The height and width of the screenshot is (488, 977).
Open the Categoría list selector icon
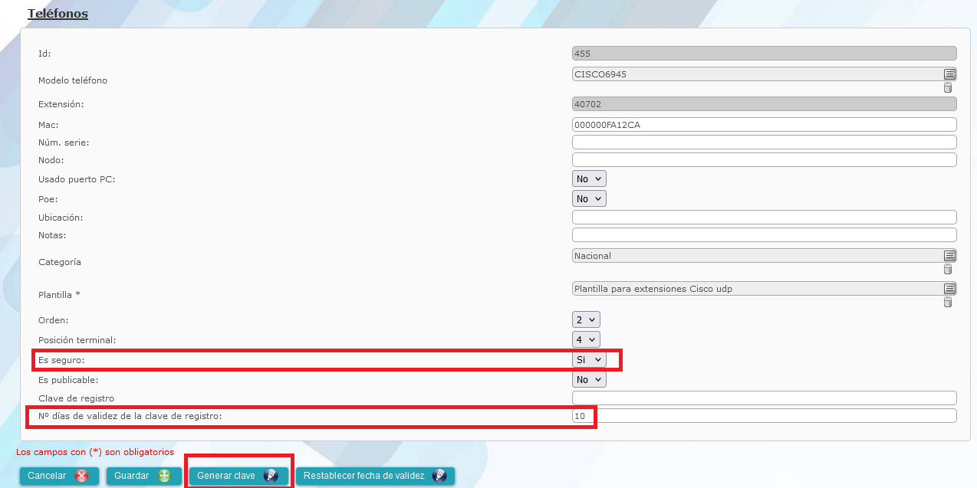click(949, 256)
